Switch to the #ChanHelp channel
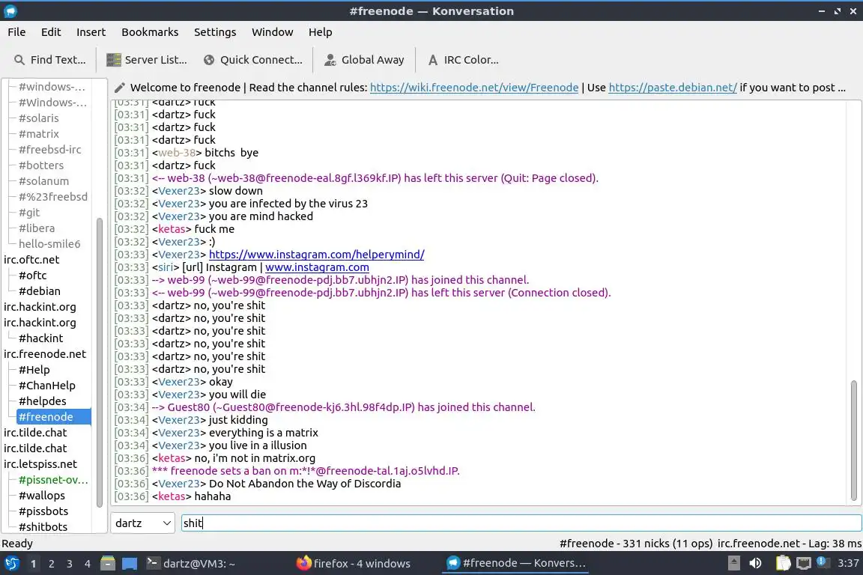The height and width of the screenshot is (575, 863). [46, 386]
